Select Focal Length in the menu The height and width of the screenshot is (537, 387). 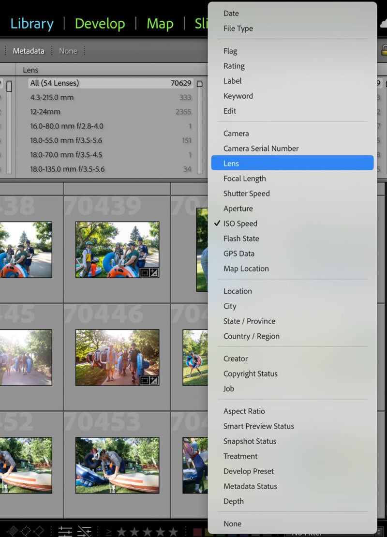(244, 179)
